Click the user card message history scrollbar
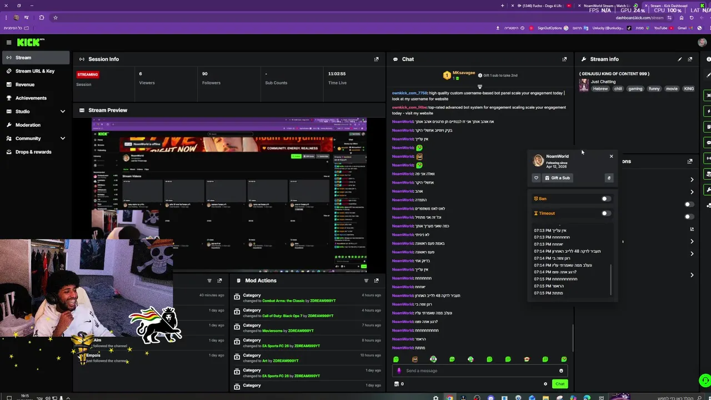 [611, 279]
